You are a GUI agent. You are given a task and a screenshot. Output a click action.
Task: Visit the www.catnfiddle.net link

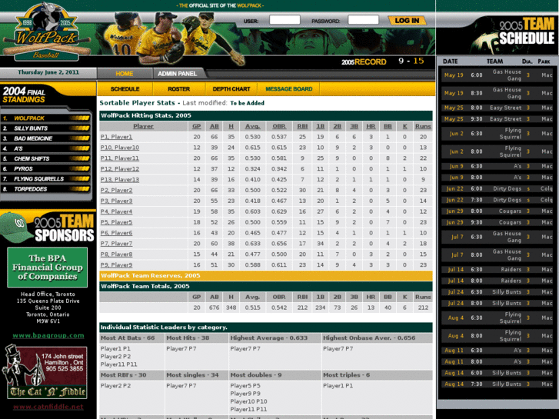pos(48,407)
